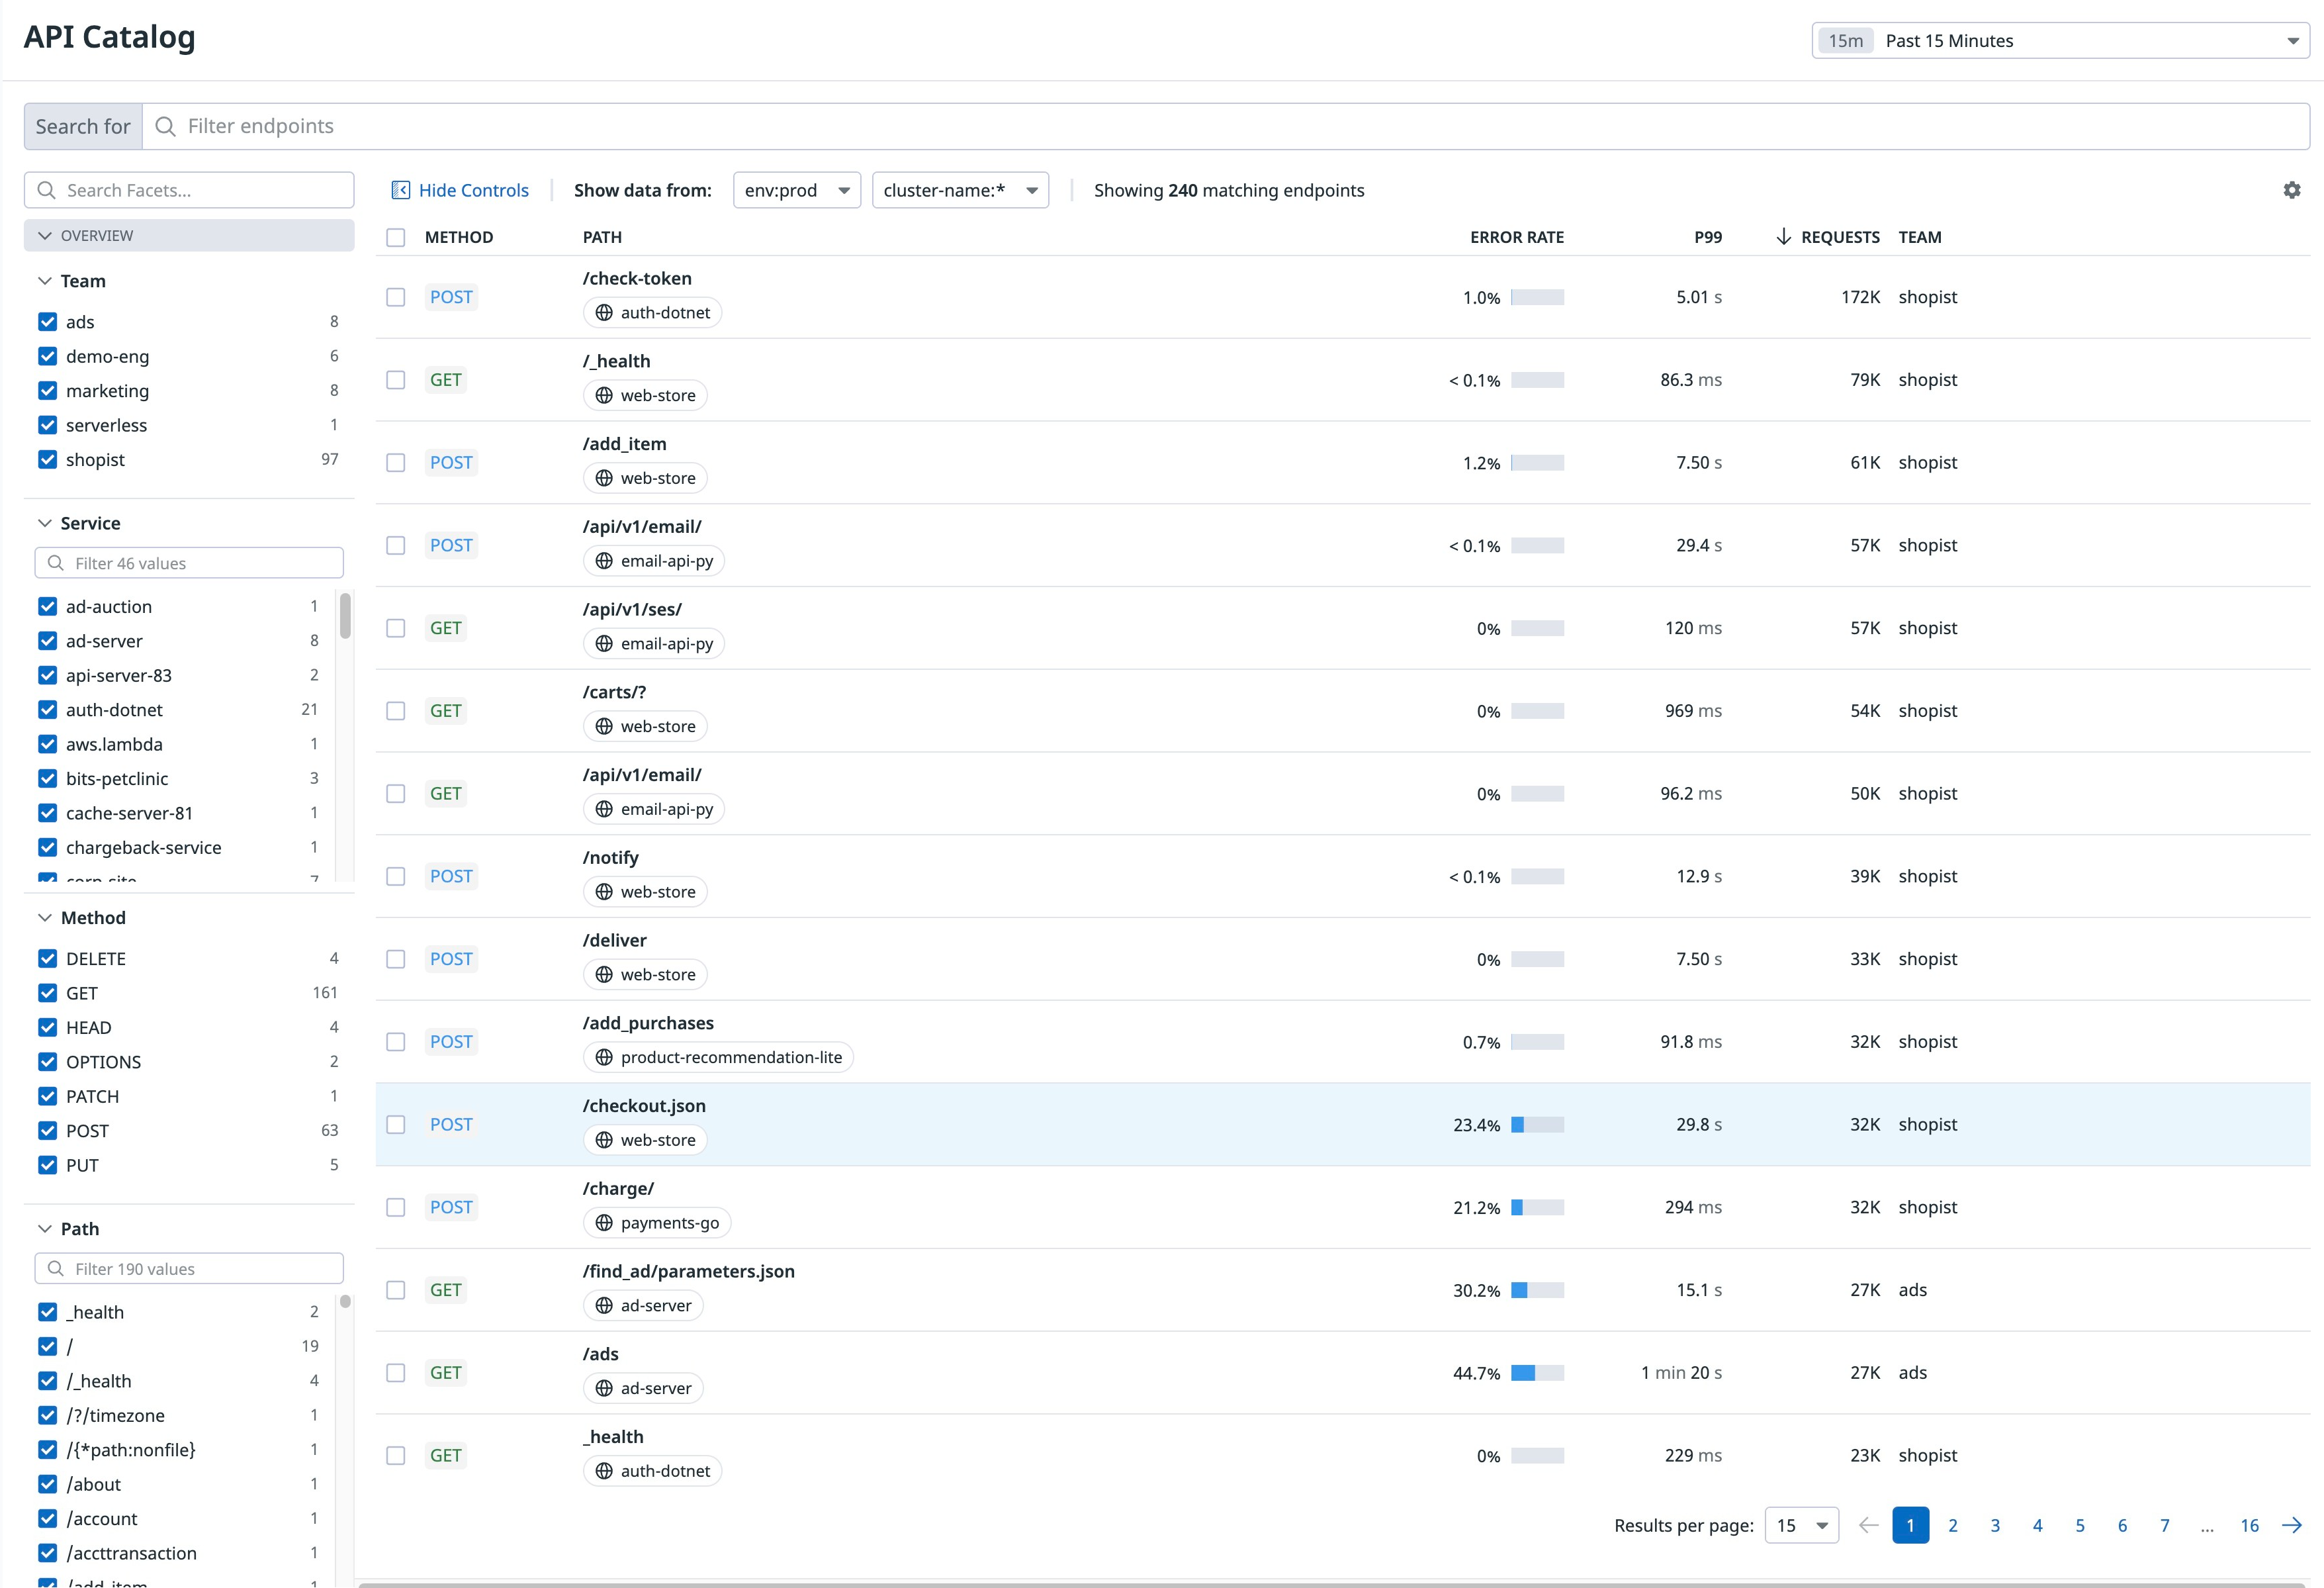
Task: Disable the GET method filter
Action: pyautogui.click(x=47, y=993)
